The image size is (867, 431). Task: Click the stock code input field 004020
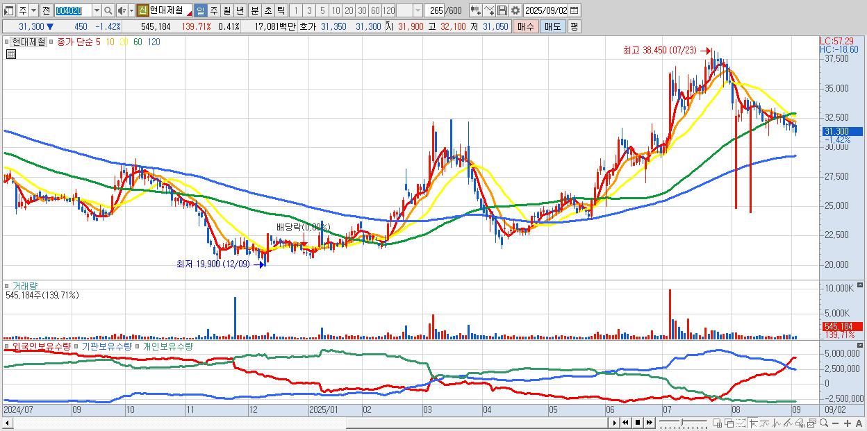coord(72,10)
